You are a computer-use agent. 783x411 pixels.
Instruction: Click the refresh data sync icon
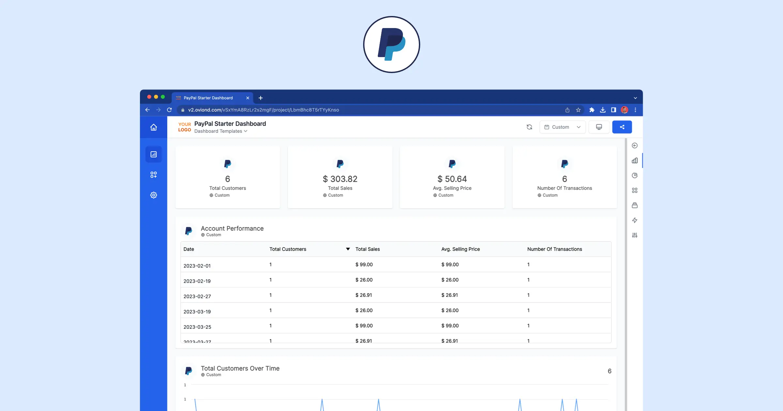[x=529, y=127]
